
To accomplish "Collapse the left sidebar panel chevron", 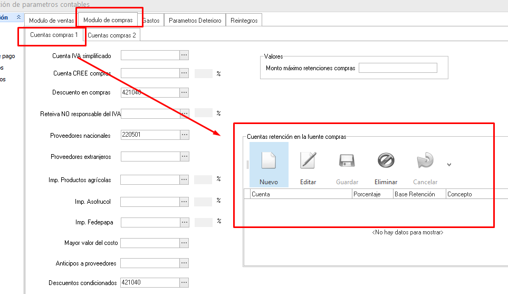I will [19, 17].
